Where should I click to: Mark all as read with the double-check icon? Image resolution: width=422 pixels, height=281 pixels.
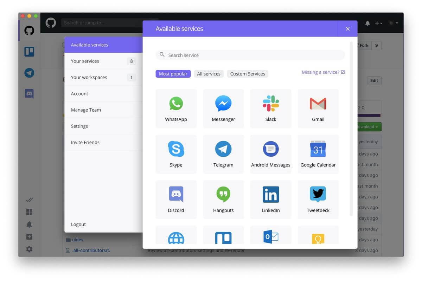(x=29, y=200)
